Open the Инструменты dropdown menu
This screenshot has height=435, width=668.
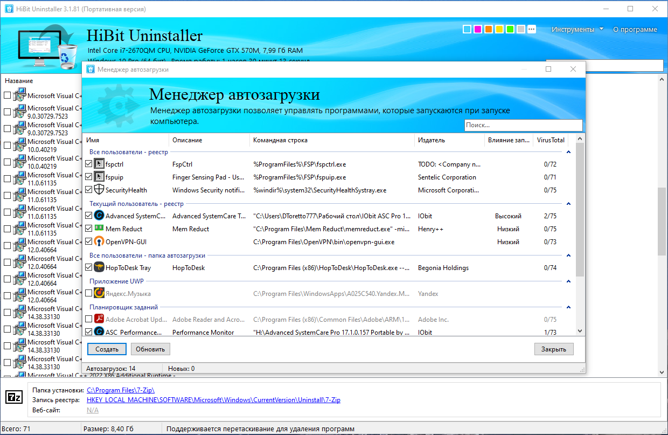click(577, 30)
